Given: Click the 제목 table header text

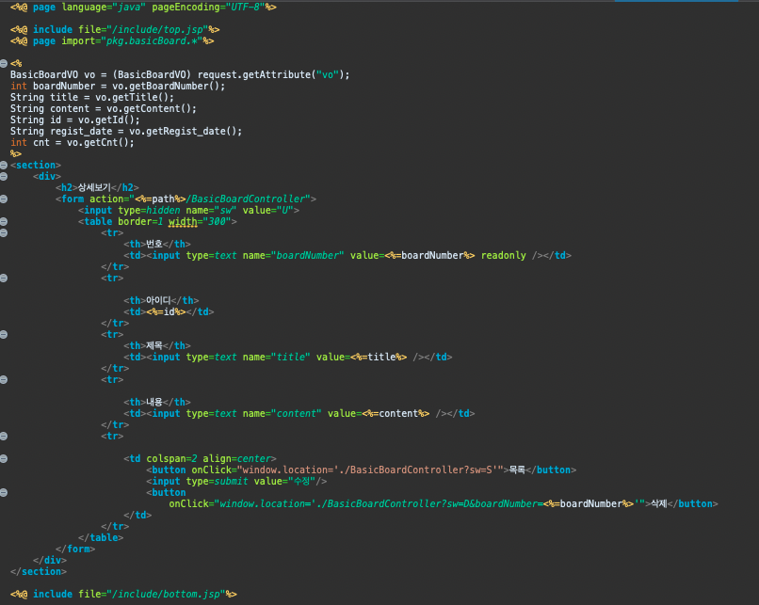Looking at the screenshot, I should (x=153, y=346).
